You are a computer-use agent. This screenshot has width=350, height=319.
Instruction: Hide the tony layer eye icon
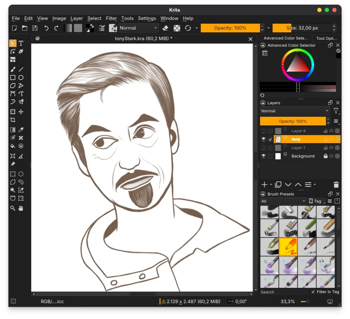pos(264,139)
